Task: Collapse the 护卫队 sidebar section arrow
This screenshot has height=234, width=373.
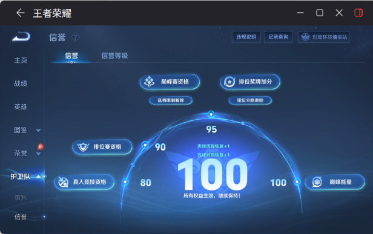Action: [x=38, y=177]
